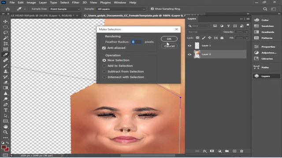The image size is (282, 158).
Task: Open the Opacity dropdown arrow
Action: (247, 32)
